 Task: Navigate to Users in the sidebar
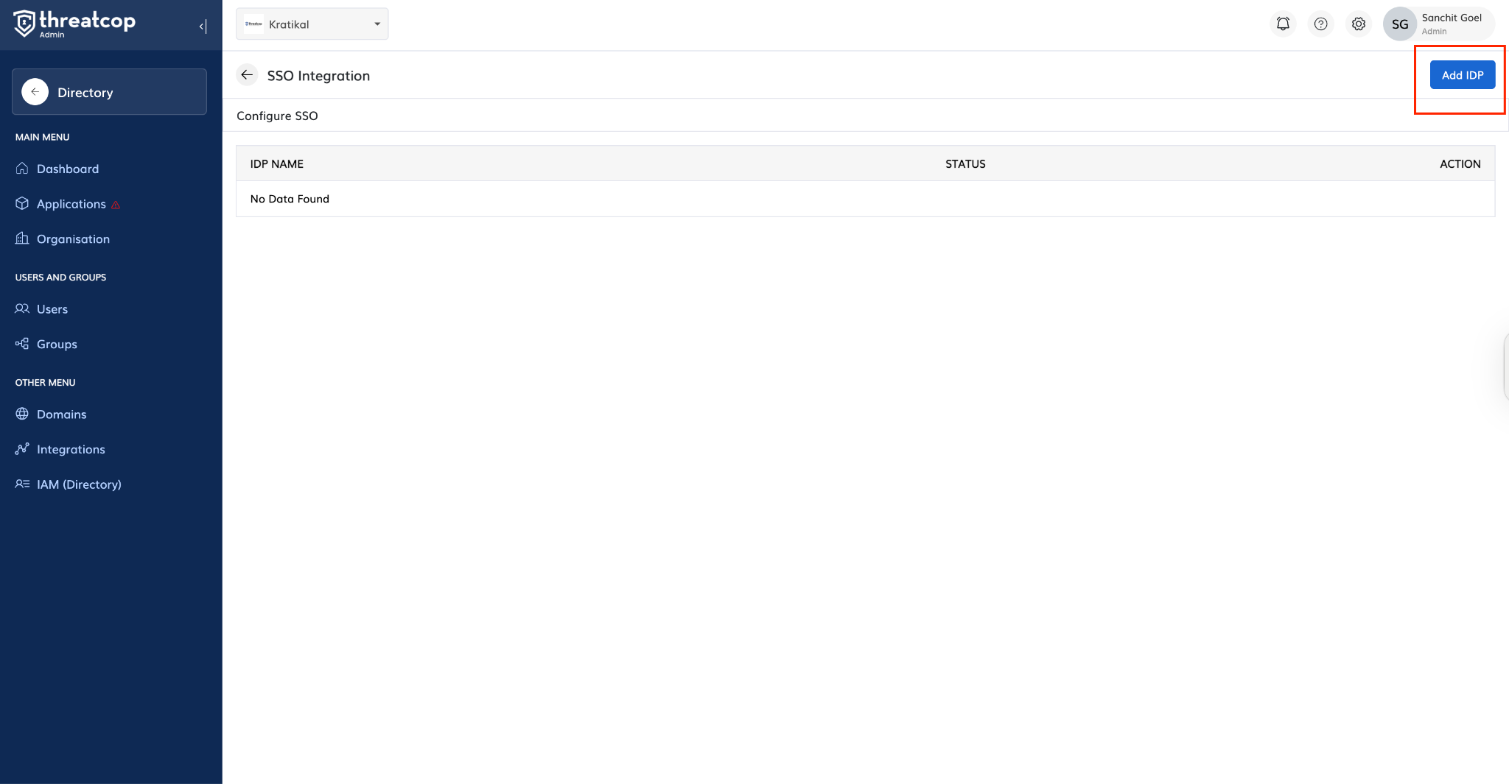(x=52, y=309)
